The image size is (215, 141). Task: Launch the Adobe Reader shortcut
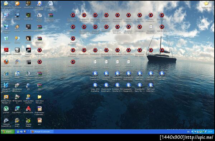tap(6, 52)
